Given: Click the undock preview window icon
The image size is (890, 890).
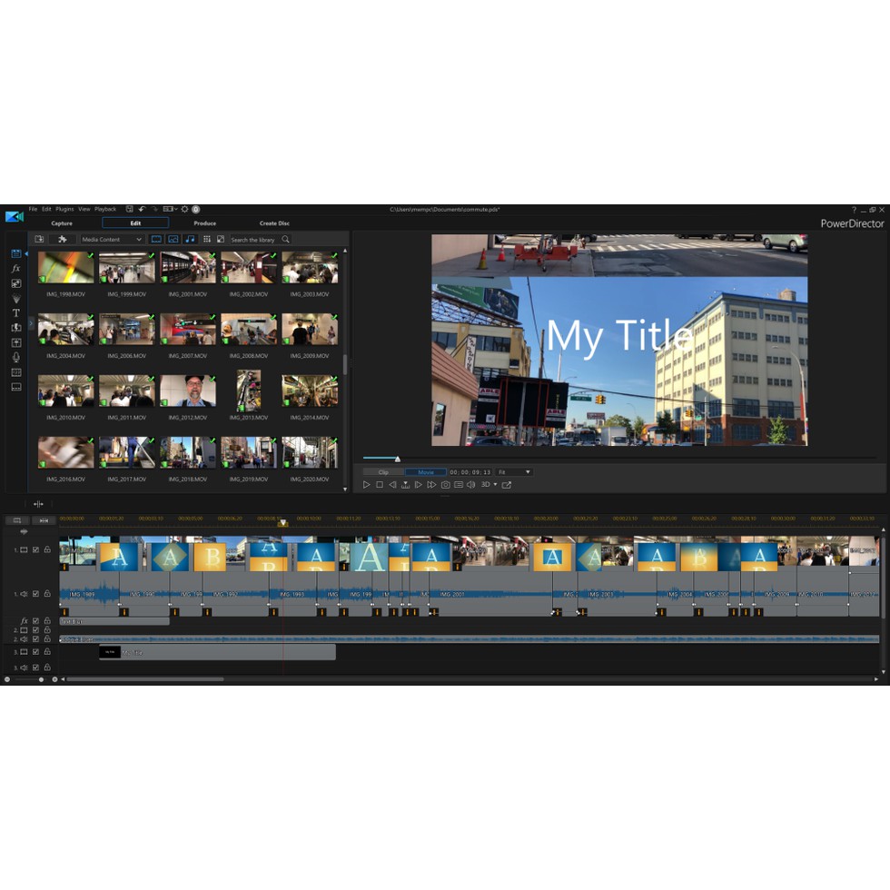Looking at the screenshot, I should [507, 485].
